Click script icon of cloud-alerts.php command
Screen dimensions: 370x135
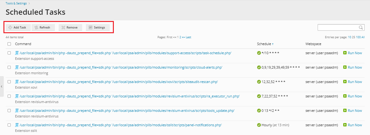tap(17, 67)
